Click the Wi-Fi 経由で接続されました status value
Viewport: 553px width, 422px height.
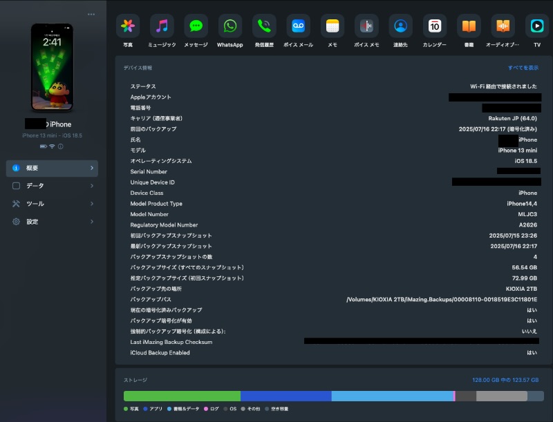point(504,86)
